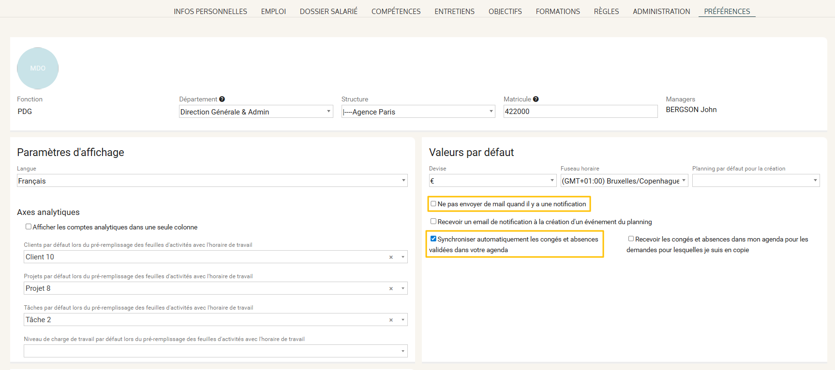Remove the Tâche 2 selection
Screen dimensions: 835x370
point(391,320)
